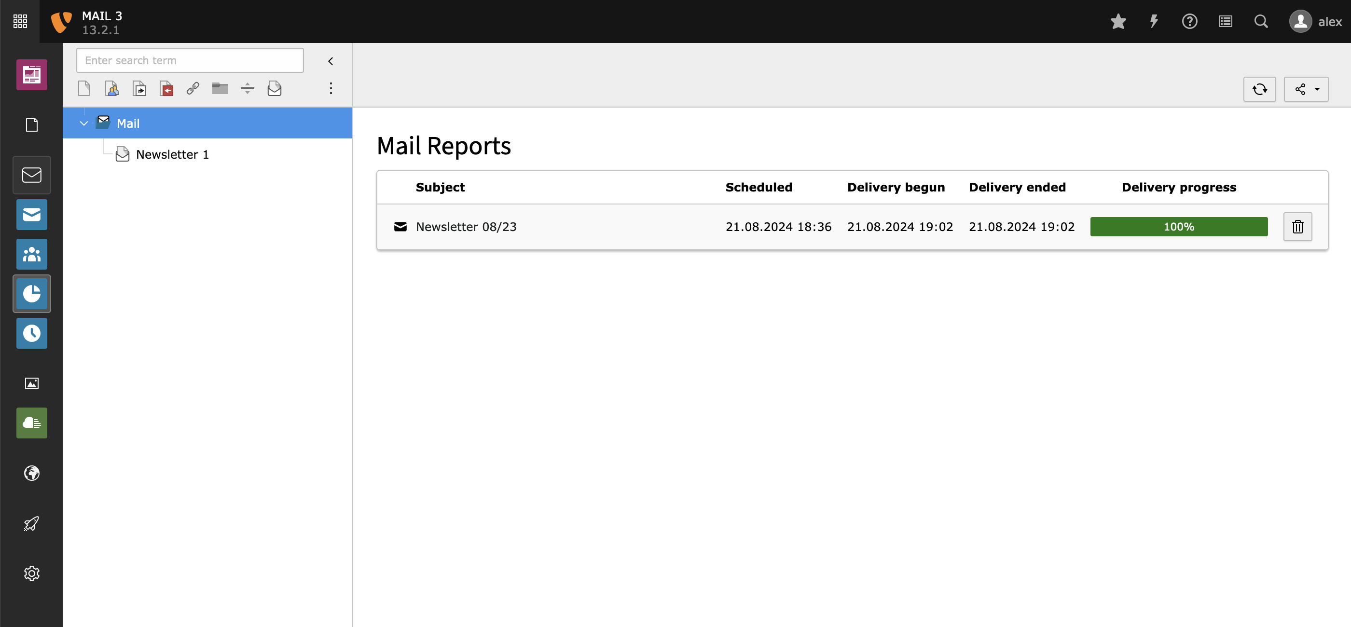Select the backend user section page icon
The width and height of the screenshot is (1351, 627).
pos(111,89)
